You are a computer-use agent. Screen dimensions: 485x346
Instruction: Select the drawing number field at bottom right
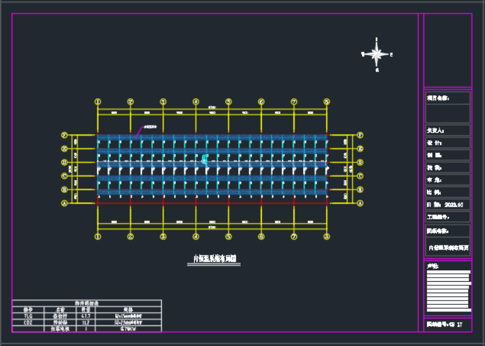coord(447,325)
